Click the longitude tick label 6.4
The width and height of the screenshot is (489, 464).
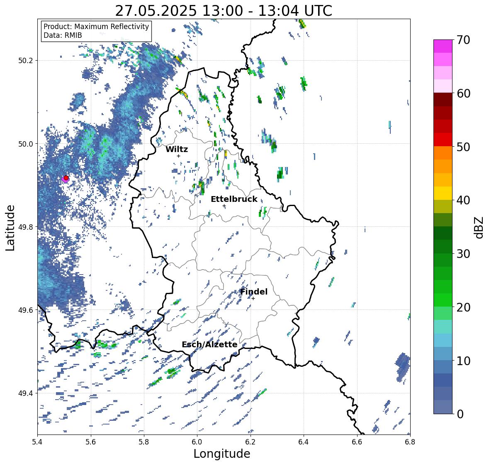[x=304, y=442]
